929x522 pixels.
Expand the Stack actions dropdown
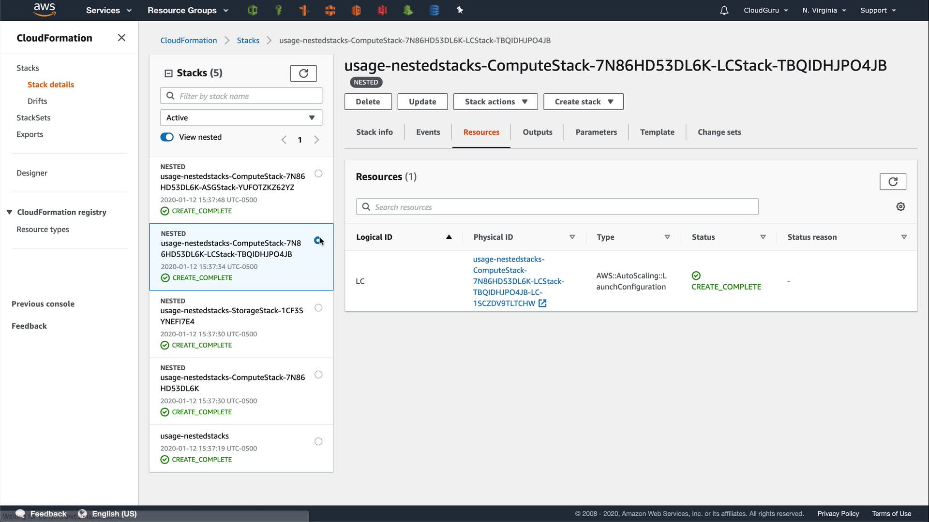point(495,102)
